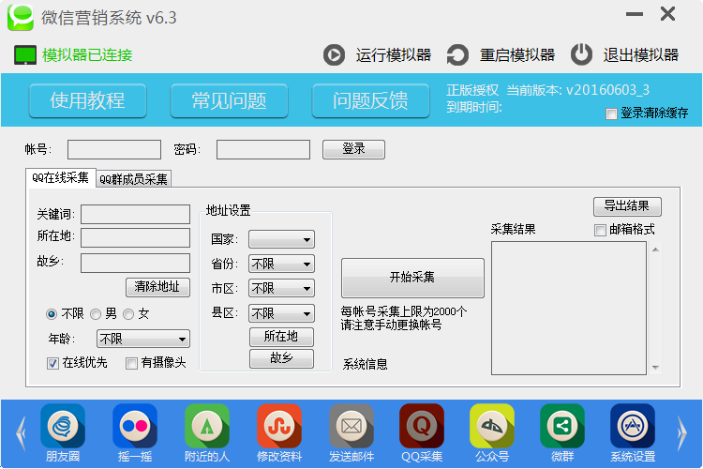703x469 pixels.
Task: Open the 公众号 official account icon
Action: click(492, 427)
